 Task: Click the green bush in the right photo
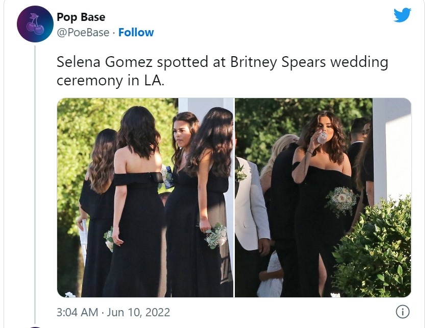pos(375,250)
